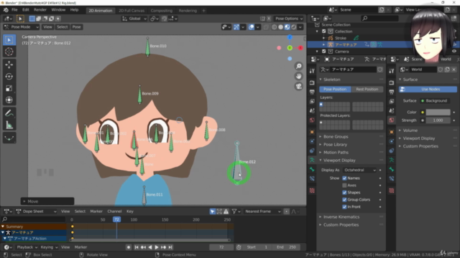Click the Use Nodes button
The height and width of the screenshot is (258, 460).
tap(428, 89)
